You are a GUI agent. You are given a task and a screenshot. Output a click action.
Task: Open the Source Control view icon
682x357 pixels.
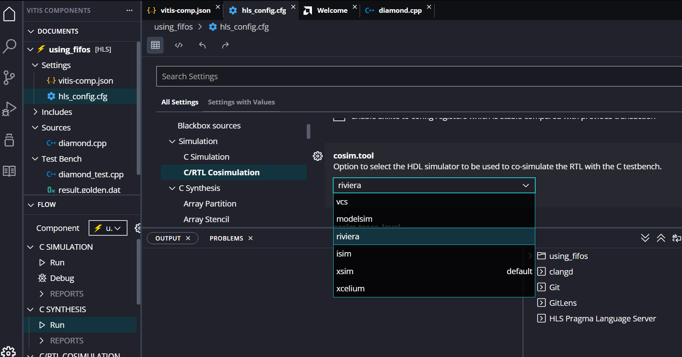pos(9,77)
